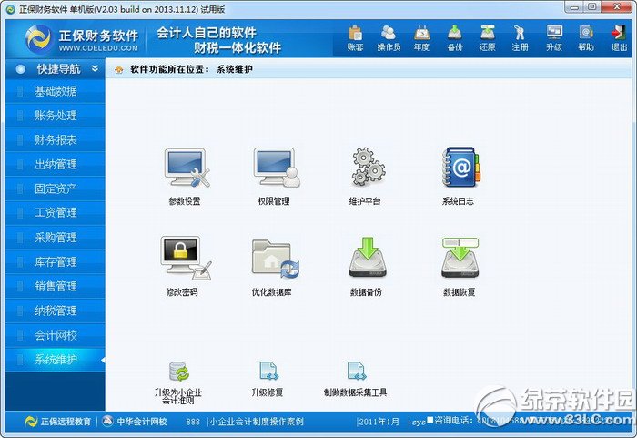Image resolution: width=637 pixels, height=438 pixels.
Task: Open the 操作员 operator icon
Action: tap(389, 38)
